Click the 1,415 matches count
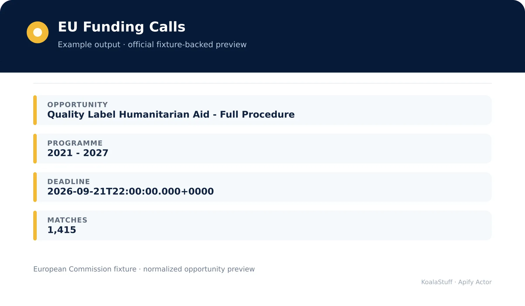The width and height of the screenshot is (525, 306). tap(62, 230)
